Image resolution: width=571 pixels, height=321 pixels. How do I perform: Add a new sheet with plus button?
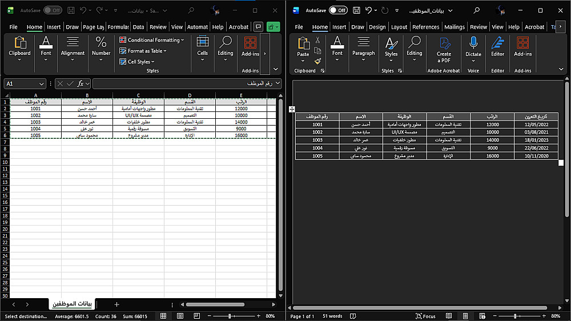pos(116,304)
